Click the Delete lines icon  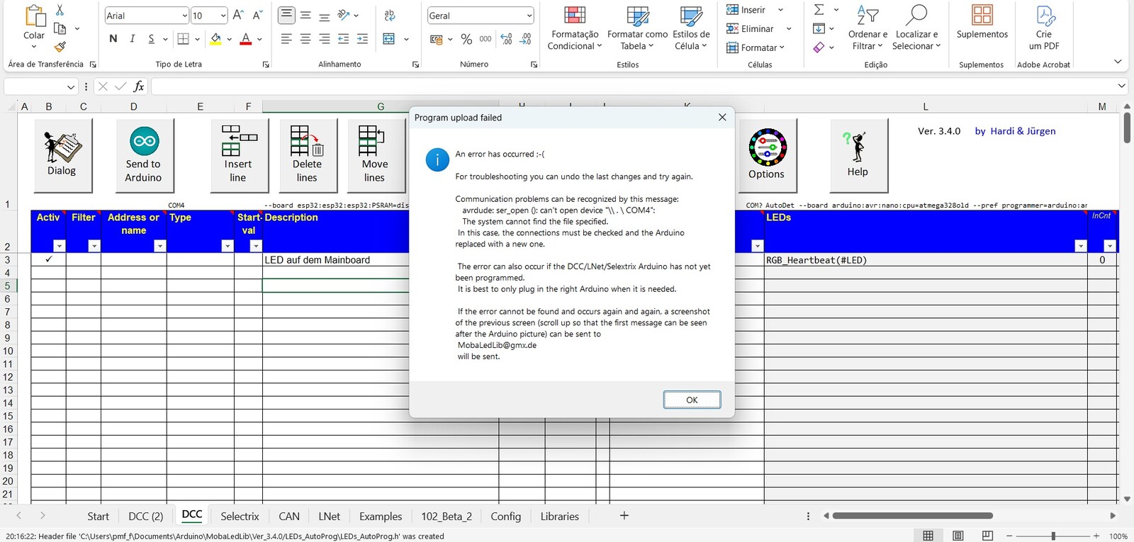(306, 141)
